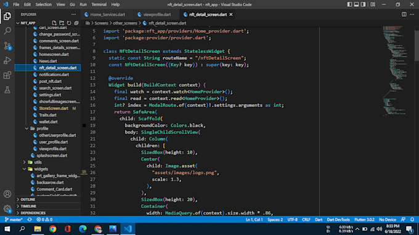Viewport: 419px width, 235px height.
Task: Click the black color swatch at line 19
Action: tap(84, 125)
